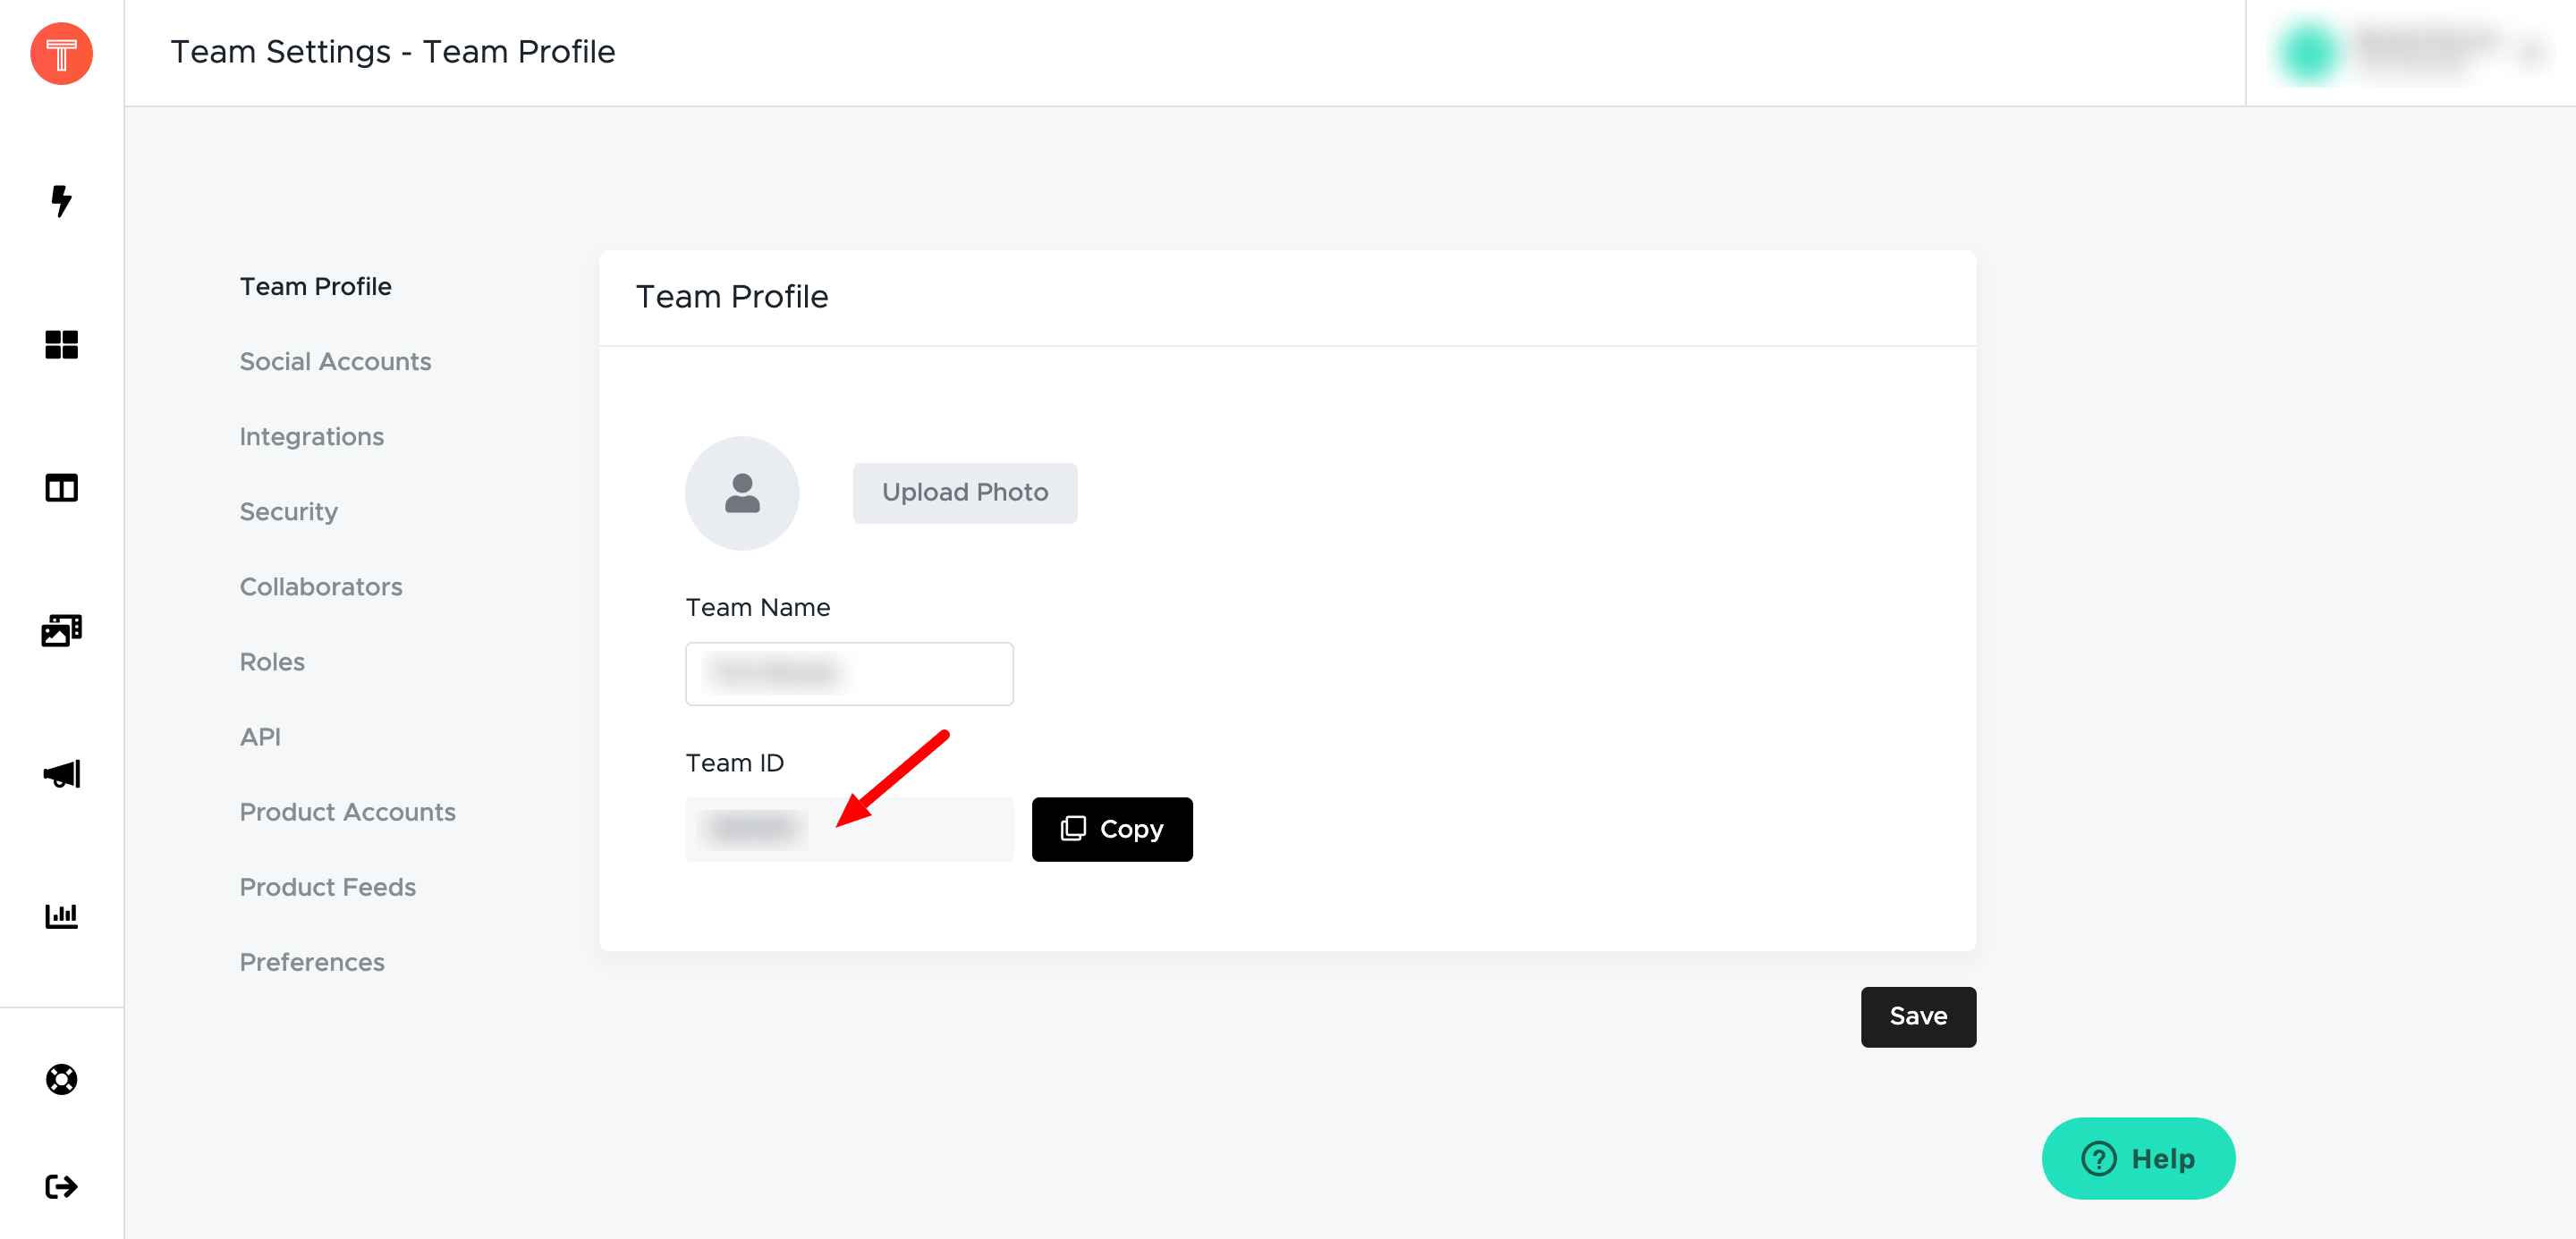Click the black Save button

(1918, 1017)
